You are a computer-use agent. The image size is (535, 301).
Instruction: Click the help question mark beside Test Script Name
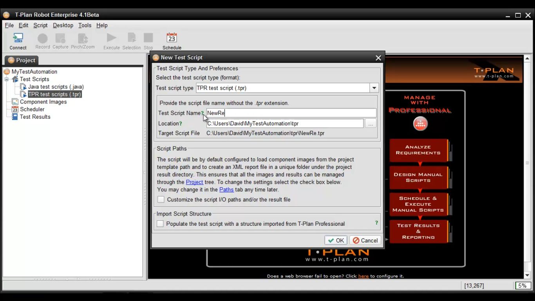[202, 113]
